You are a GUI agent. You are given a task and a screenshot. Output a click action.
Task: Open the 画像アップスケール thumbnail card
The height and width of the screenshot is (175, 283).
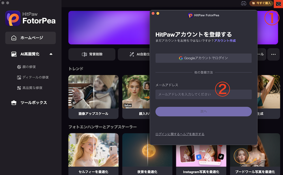[93, 97]
